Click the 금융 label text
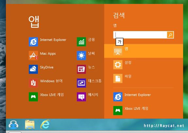Screen dimensions: 188x133 [92, 40]
